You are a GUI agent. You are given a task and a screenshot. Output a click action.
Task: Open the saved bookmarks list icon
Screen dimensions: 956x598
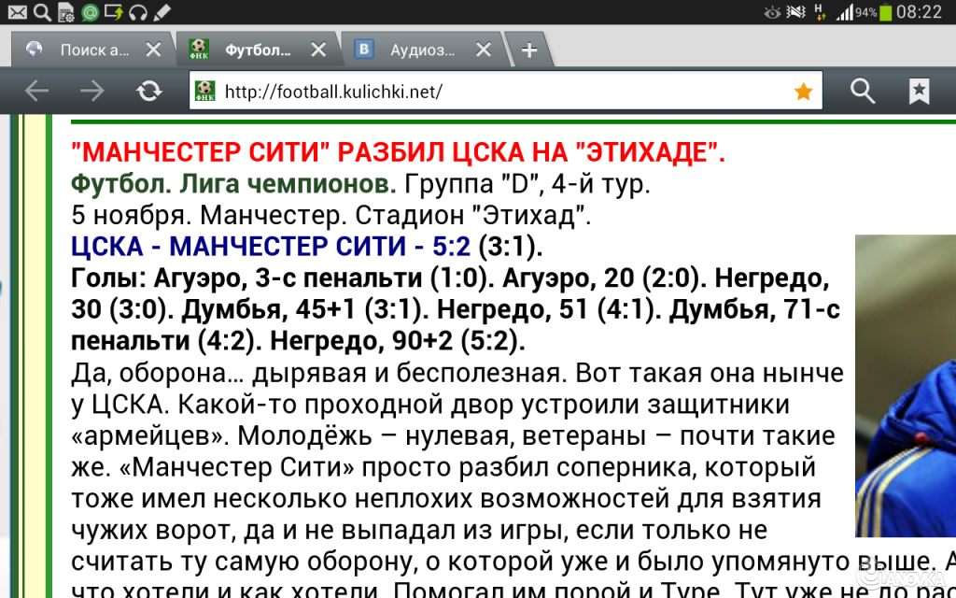(920, 91)
